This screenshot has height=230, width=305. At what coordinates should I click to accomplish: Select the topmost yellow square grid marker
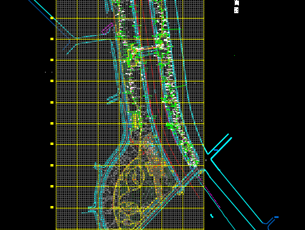(x=52, y=18)
